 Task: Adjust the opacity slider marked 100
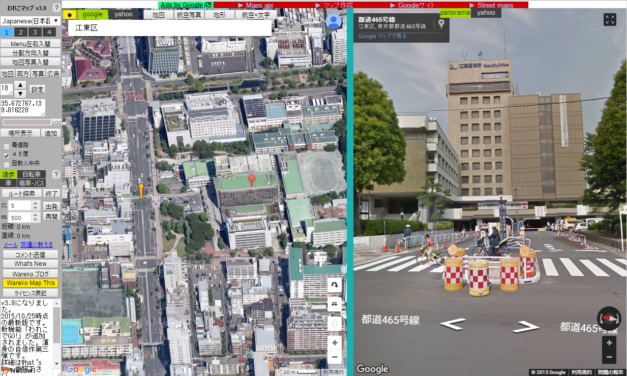tap(26, 122)
